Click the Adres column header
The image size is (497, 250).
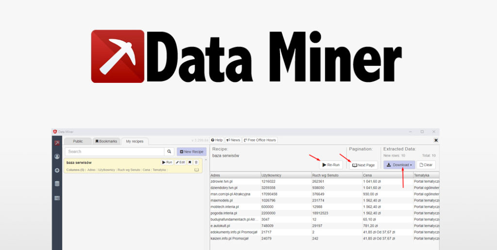[235, 175]
